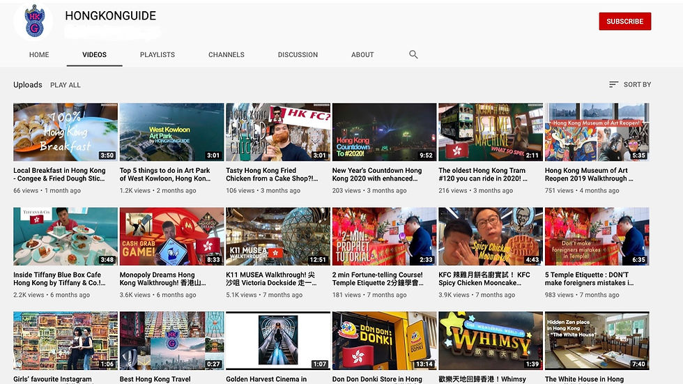
Task: Open the channel search magnifier icon
Action: 413,54
